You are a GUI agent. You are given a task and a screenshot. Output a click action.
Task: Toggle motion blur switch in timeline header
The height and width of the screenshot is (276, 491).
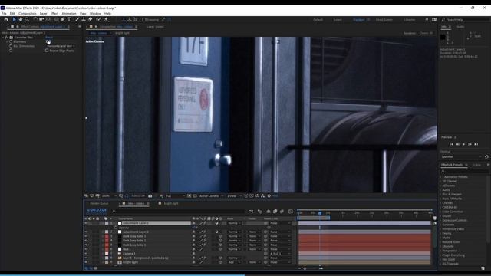pyautogui.click(x=282, y=212)
